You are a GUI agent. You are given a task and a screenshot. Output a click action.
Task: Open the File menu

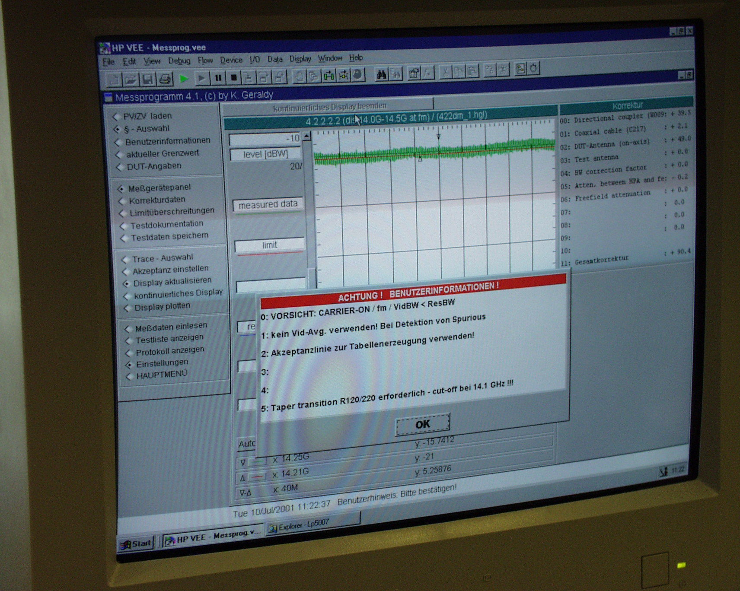pos(108,62)
